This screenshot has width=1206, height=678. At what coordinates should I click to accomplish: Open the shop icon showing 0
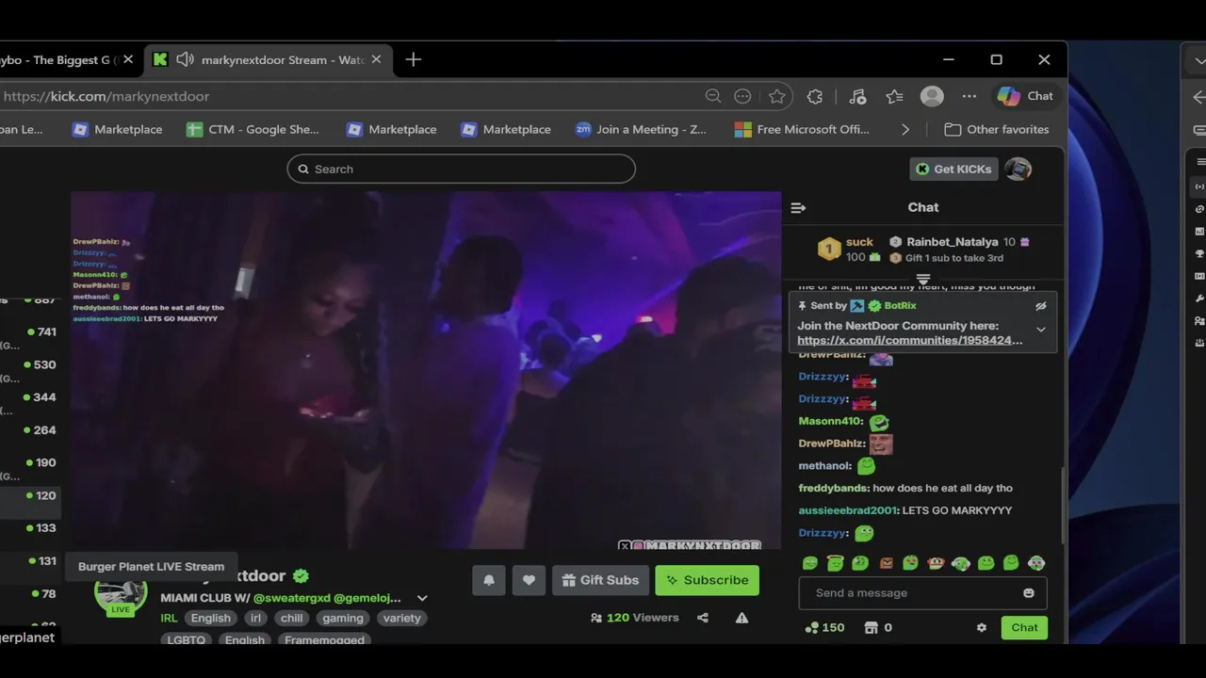coord(878,627)
